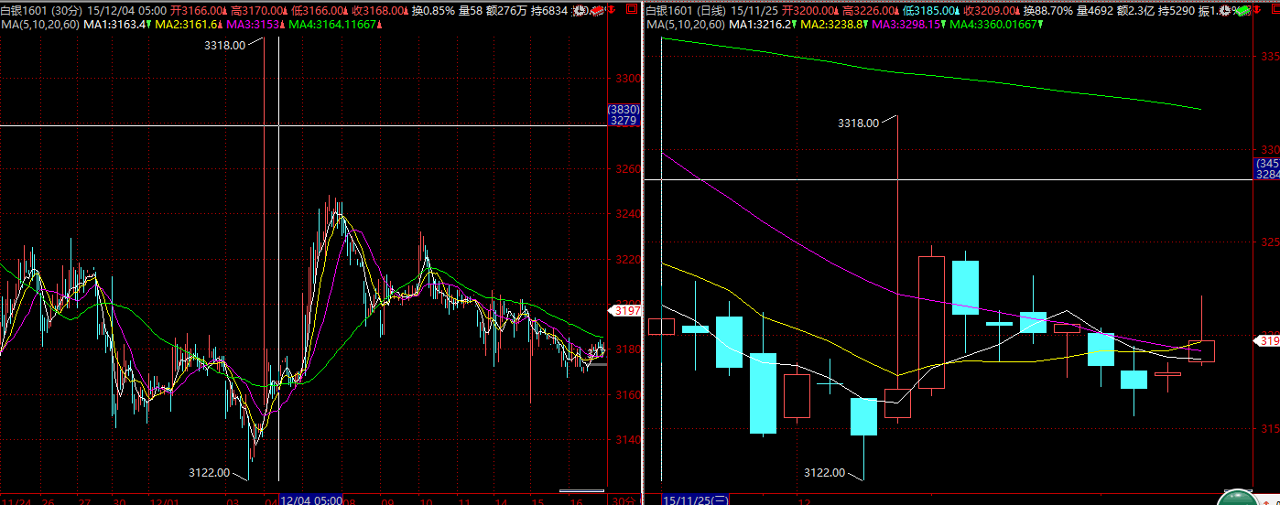Select the 白银1601 (30分) chart title
Viewport: 1280px width, 505px height.
click(41, 10)
